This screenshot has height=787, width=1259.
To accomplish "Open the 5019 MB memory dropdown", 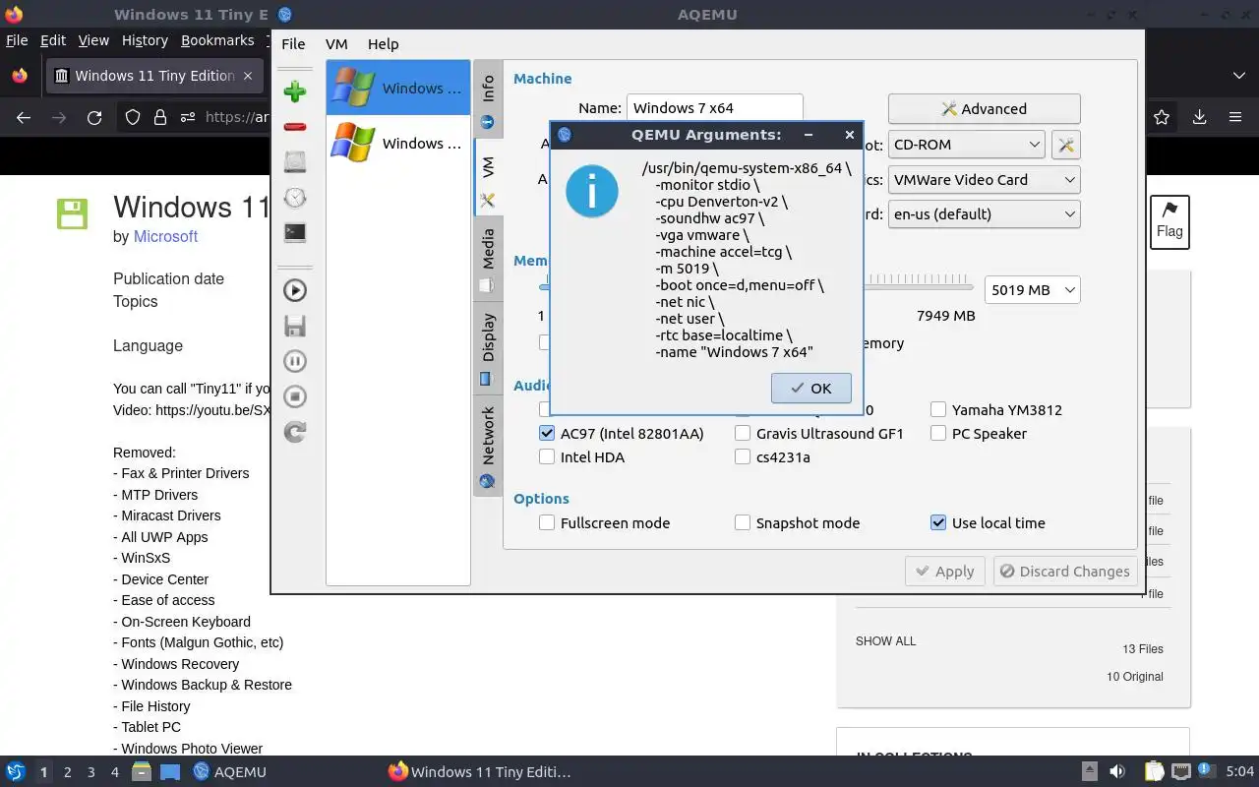I will 1032,290.
